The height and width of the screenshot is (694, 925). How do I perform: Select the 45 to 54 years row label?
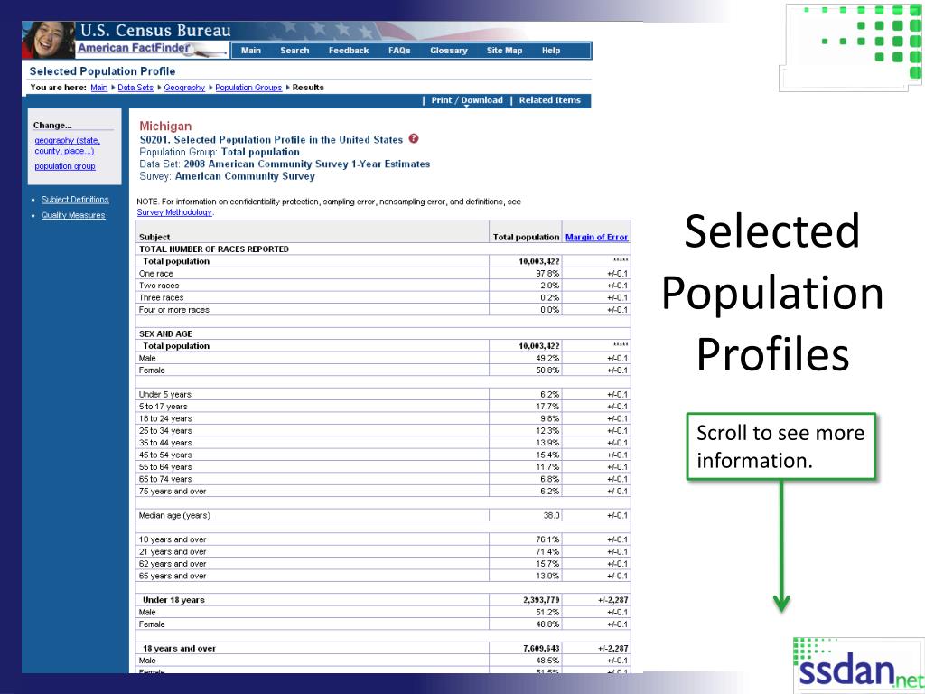click(165, 455)
